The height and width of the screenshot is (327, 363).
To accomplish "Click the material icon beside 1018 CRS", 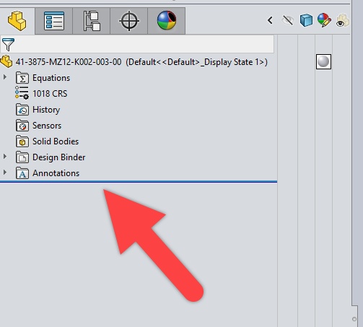I will tap(22, 93).
